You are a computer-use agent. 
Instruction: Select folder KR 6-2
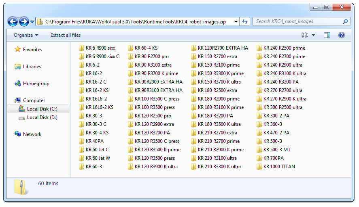[89, 65]
